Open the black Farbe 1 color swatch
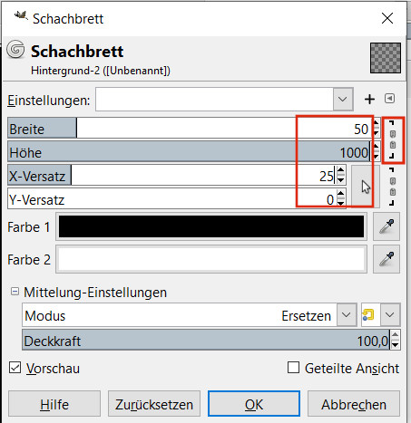The height and width of the screenshot is (423, 411). 211,226
